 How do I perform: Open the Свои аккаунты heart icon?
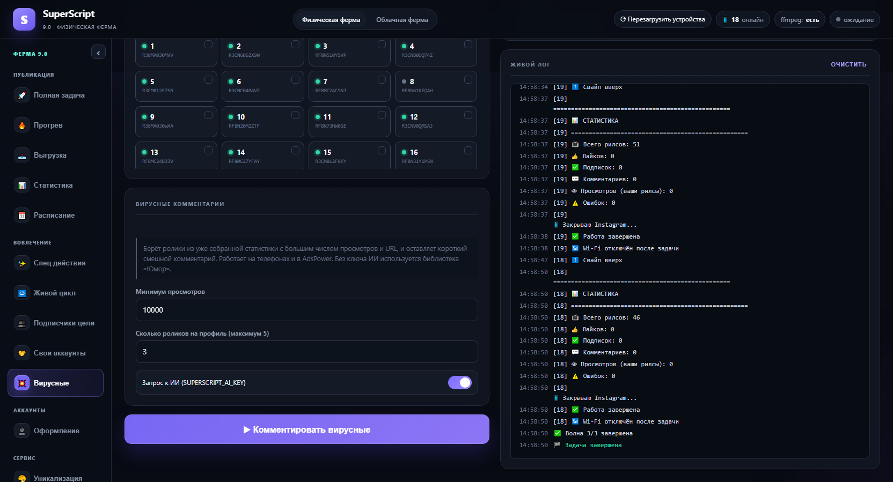[22, 353]
